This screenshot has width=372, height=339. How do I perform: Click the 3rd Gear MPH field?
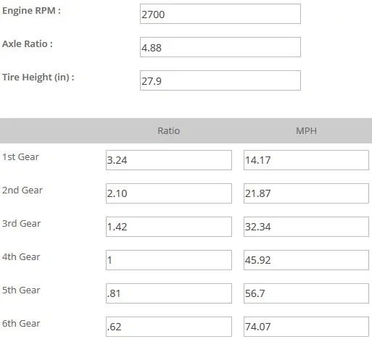[306, 227]
